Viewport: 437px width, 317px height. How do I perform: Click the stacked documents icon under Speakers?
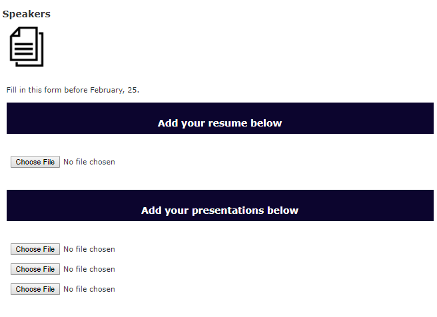coord(27,47)
